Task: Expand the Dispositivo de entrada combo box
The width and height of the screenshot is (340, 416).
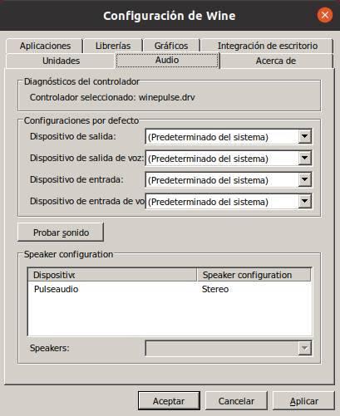Action: point(229,180)
